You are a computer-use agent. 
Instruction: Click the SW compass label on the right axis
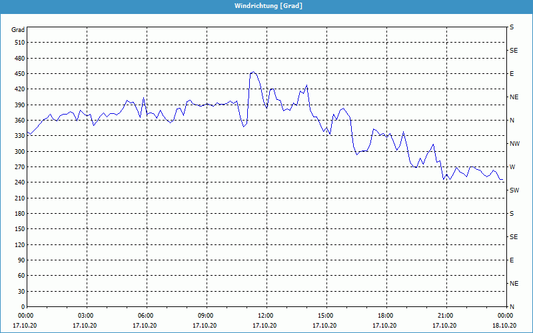514,190
